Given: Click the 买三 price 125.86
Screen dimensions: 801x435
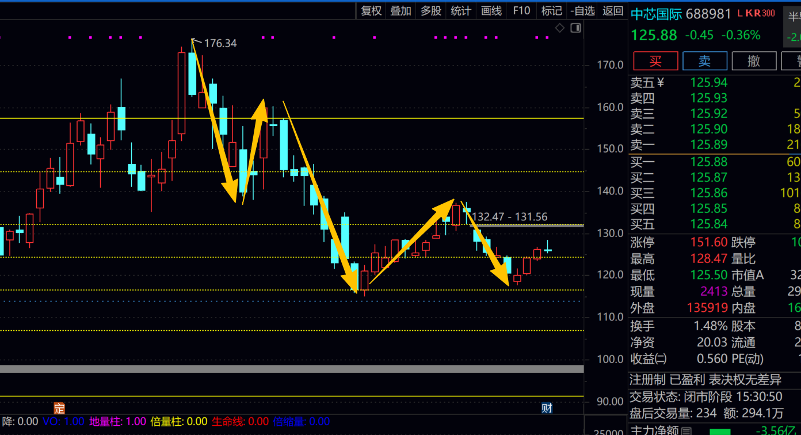Looking at the screenshot, I should (709, 193).
